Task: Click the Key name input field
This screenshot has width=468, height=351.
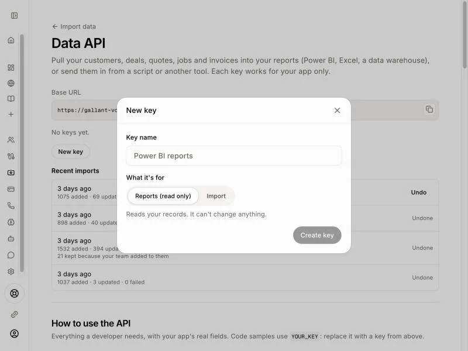Action: (x=233, y=156)
